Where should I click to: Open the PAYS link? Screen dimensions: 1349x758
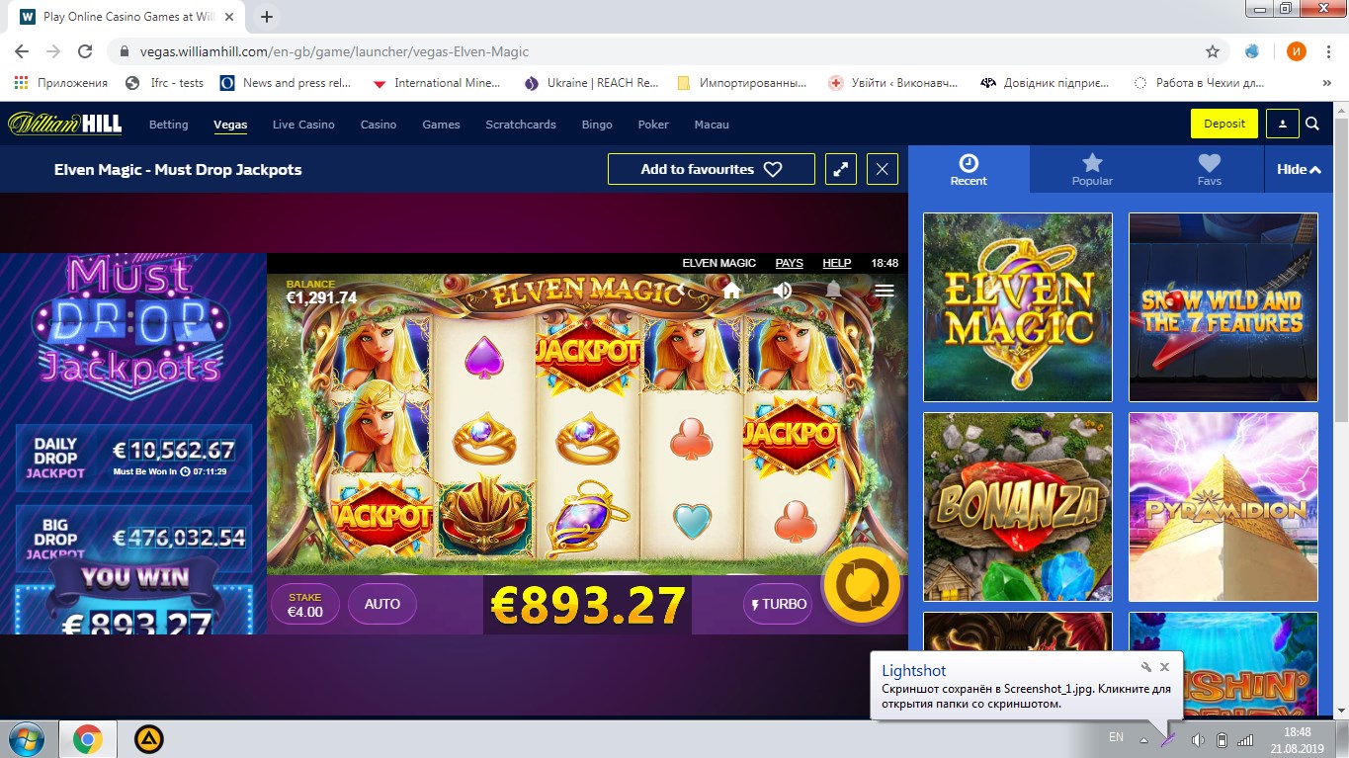coord(790,263)
